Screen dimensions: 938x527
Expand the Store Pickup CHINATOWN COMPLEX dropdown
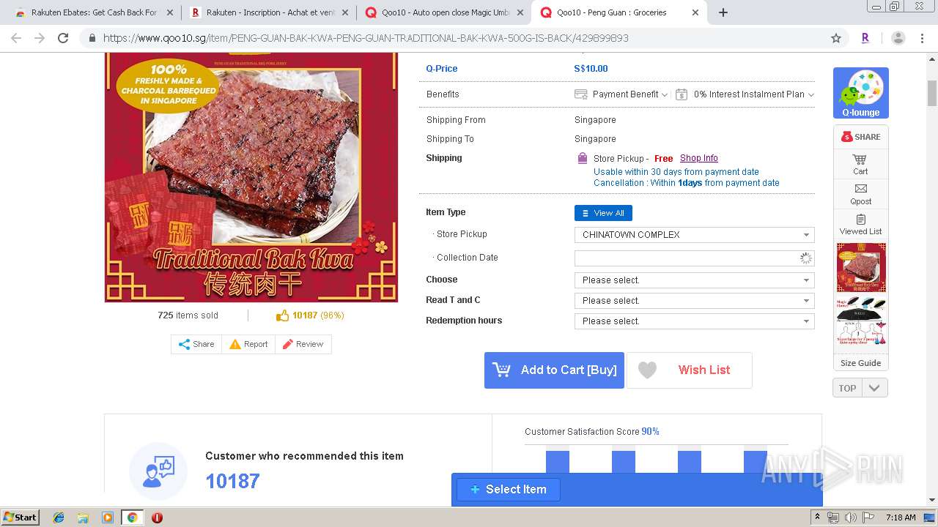pyautogui.click(x=694, y=235)
